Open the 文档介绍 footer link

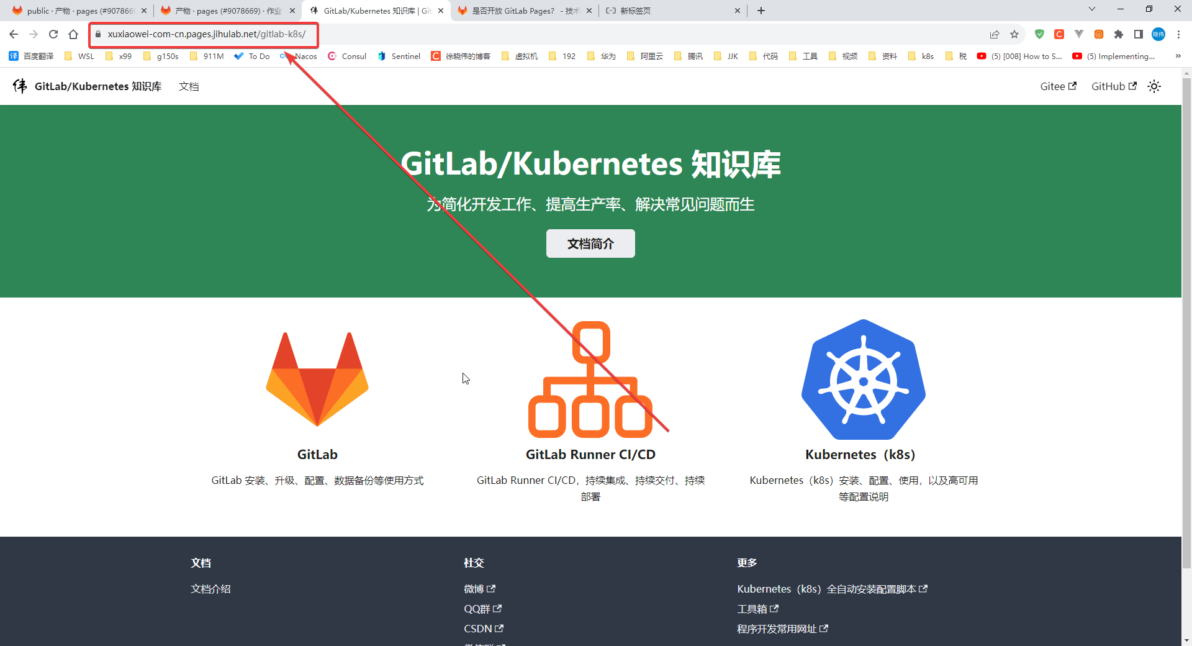pyautogui.click(x=210, y=589)
